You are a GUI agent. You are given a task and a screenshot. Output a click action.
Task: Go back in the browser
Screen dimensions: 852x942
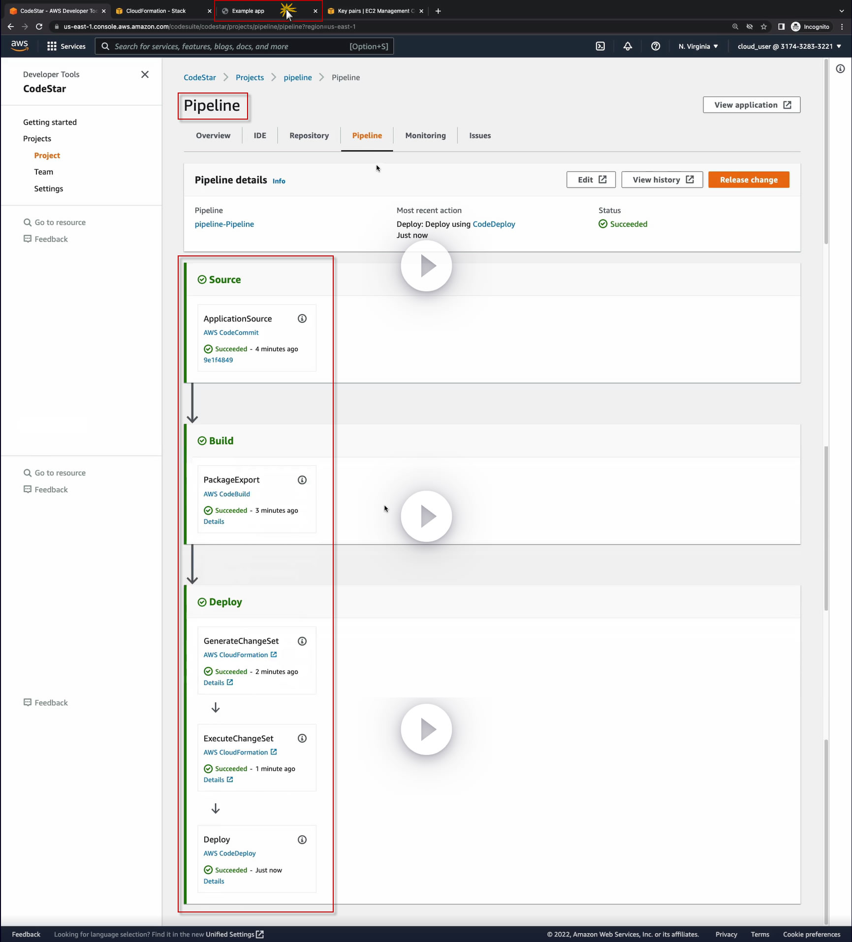click(11, 27)
